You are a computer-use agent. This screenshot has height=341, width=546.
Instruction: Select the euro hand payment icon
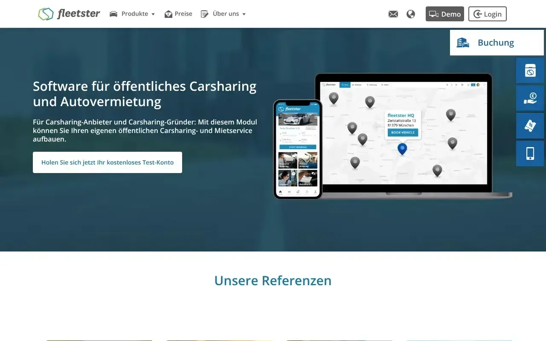pos(530,98)
